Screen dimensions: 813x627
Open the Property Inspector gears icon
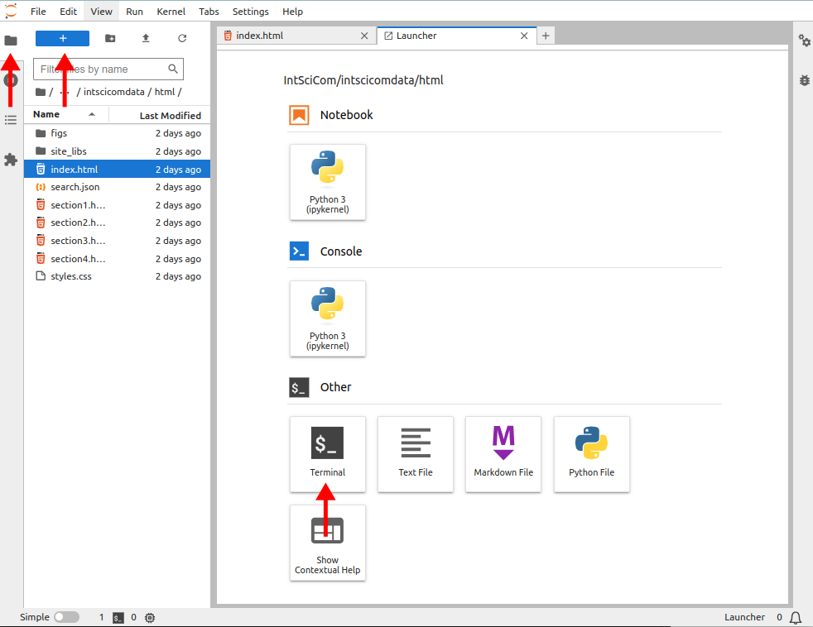(804, 41)
